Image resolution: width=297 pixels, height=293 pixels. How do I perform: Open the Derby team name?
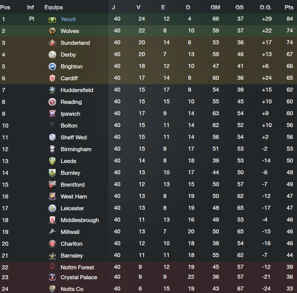click(68, 55)
